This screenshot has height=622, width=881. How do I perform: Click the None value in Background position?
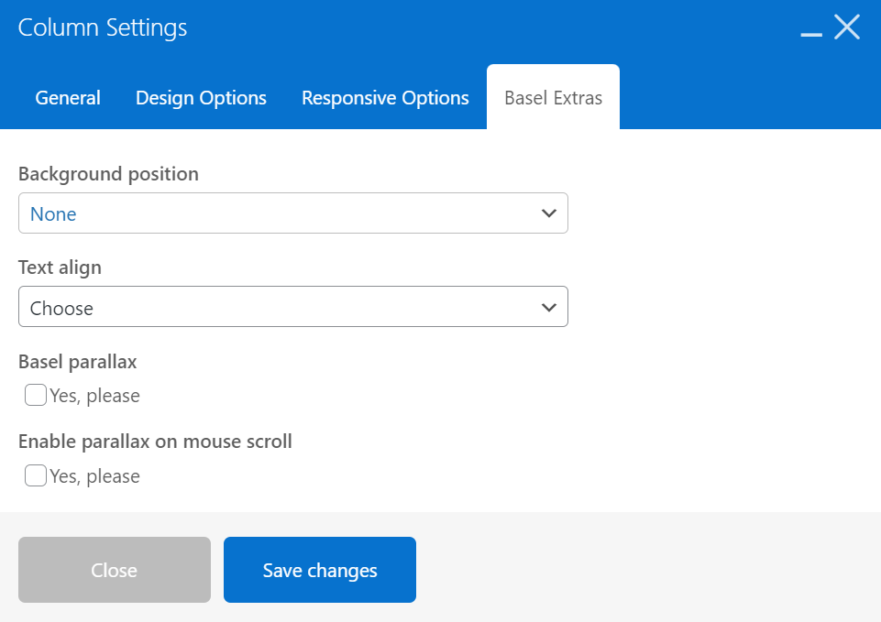(53, 213)
